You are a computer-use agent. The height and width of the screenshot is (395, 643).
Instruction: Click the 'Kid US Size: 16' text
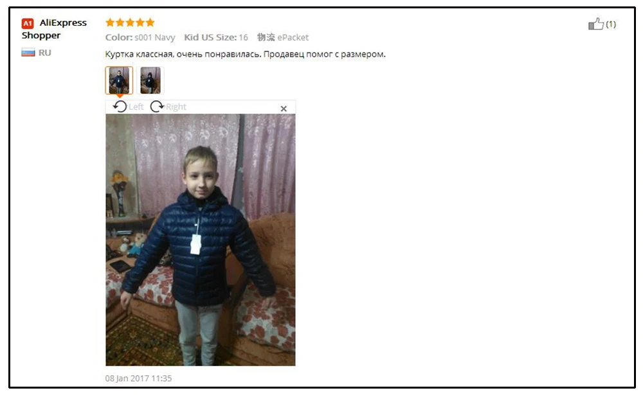pyautogui.click(x=216, y=37)
